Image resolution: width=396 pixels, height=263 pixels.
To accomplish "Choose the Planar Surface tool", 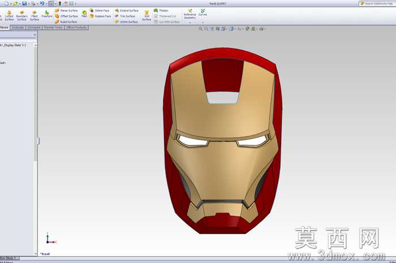I will point(66,10).
